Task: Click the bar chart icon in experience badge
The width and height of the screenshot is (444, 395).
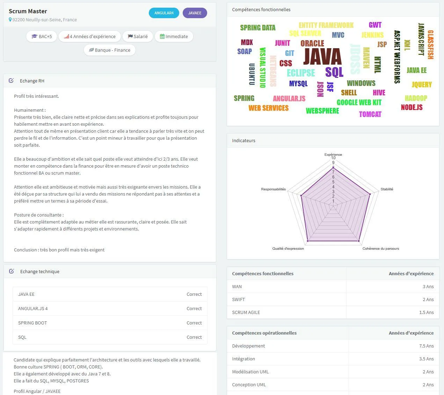Action: coord(66,36)
